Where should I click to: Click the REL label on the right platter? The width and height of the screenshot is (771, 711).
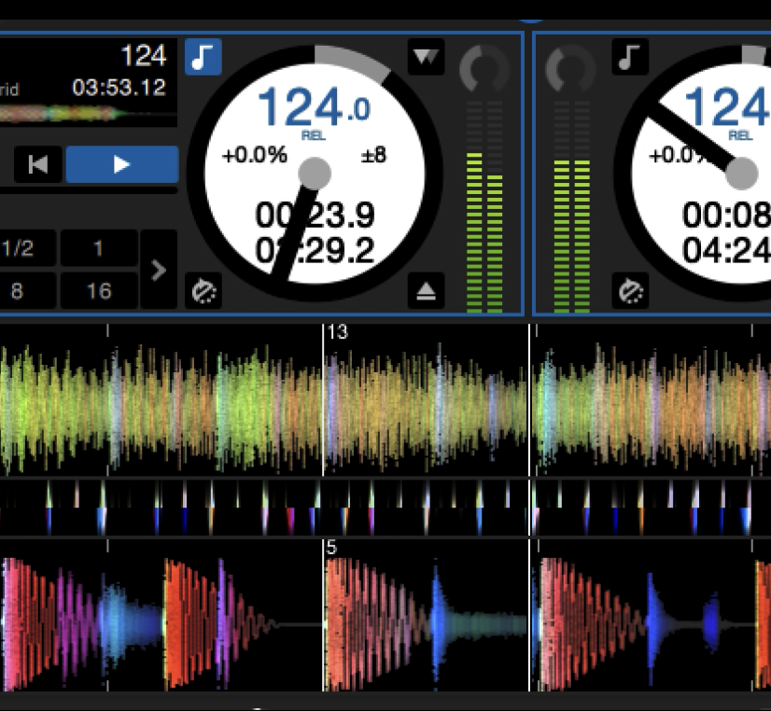740,135
